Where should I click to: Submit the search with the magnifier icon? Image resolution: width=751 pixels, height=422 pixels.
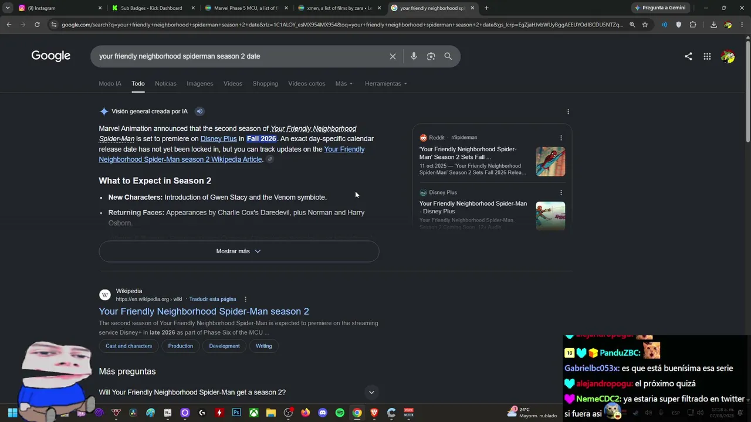[x=448, y=56]
